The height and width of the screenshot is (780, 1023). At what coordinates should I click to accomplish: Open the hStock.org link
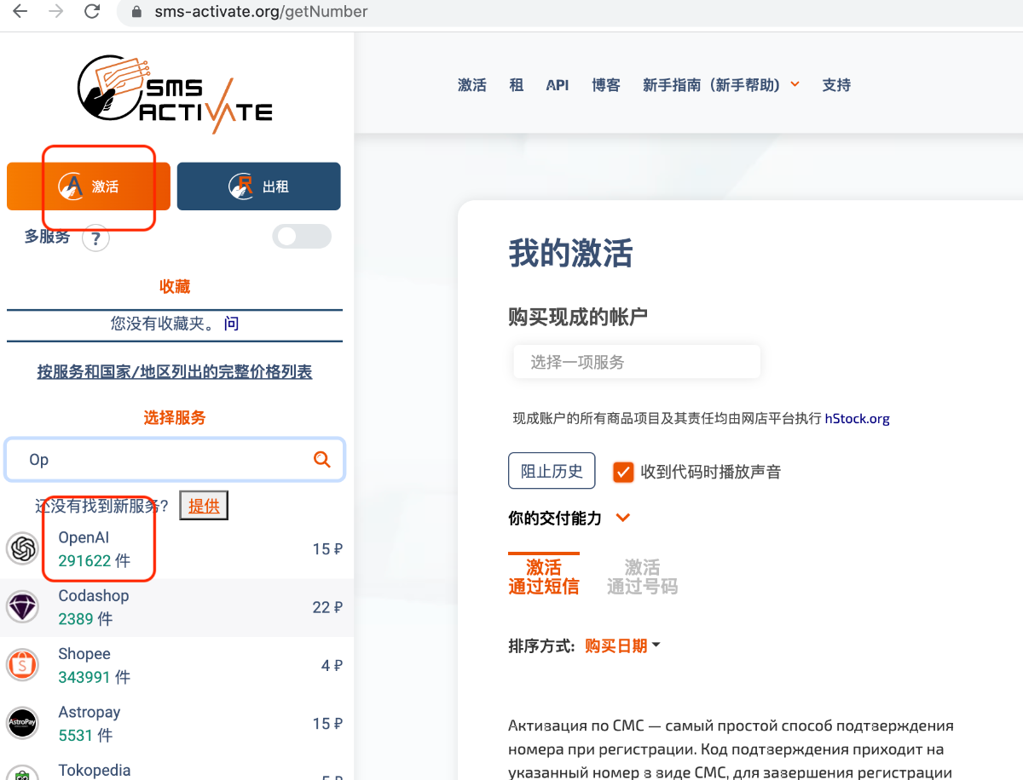857,419
